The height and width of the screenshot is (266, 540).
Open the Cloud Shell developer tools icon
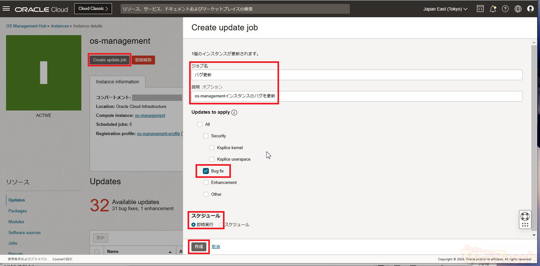480,9
